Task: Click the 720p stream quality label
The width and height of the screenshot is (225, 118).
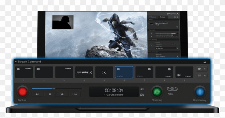Action: (x=170, y=94)
